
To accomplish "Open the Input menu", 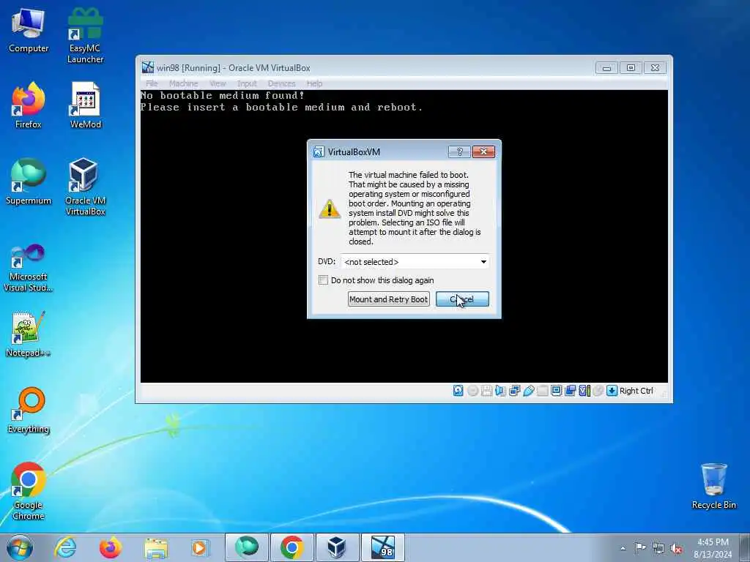I will click(x=247, y=83).
